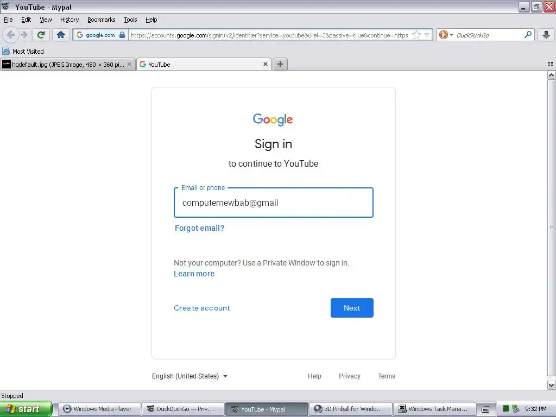Click the network tray icon

516,409
